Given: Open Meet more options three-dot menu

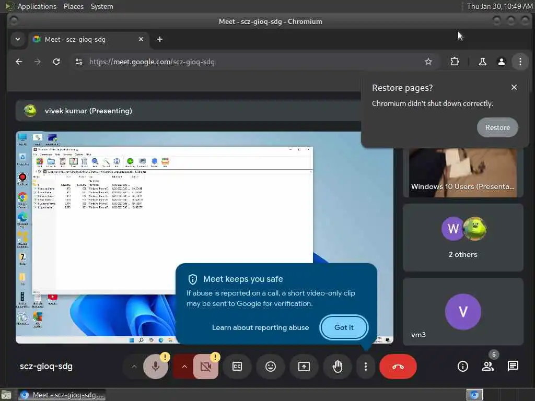Looking at the screenshot, I should click(365, 367).
